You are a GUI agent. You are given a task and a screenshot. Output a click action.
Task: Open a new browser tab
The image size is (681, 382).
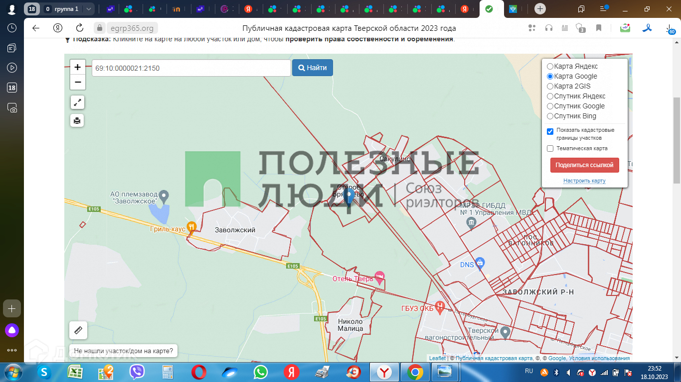(x=540, y=9)
